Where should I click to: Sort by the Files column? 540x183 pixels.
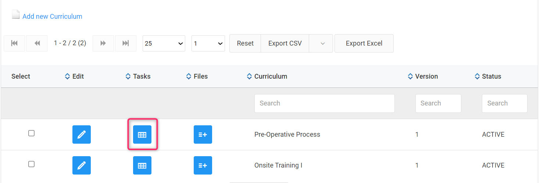click(189, 76)
